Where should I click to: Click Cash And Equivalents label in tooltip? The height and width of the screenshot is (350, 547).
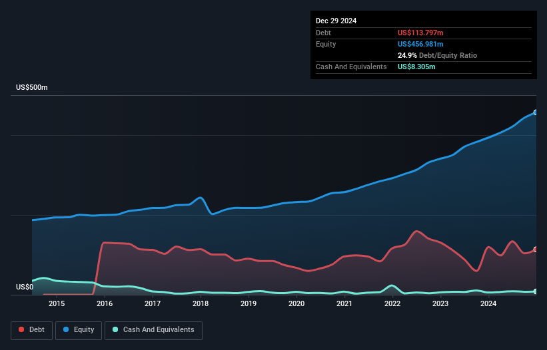[x=351, y=67]
